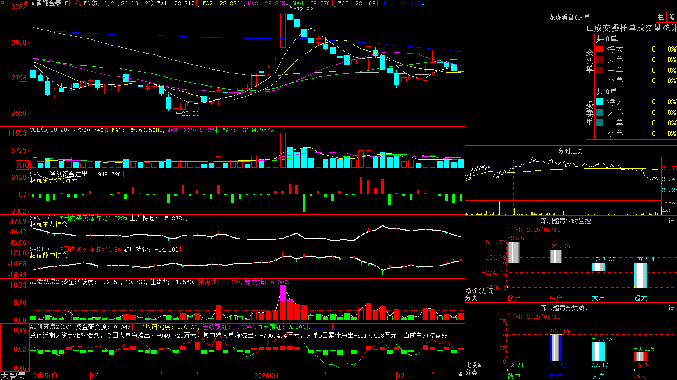
Task: Click the 委买单 section label
Action: (590, 60)
